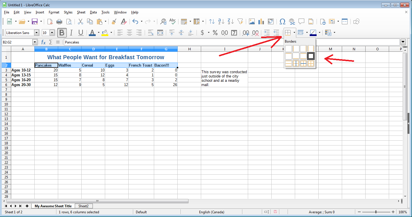Open the Data menu
The image size is (412, 217).
pyautogui.click(x=93, y=12)
